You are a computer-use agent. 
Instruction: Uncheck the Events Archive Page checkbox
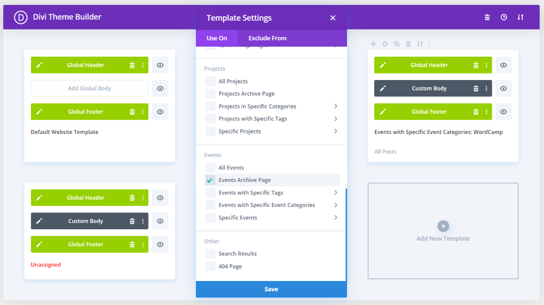(210, 180)
